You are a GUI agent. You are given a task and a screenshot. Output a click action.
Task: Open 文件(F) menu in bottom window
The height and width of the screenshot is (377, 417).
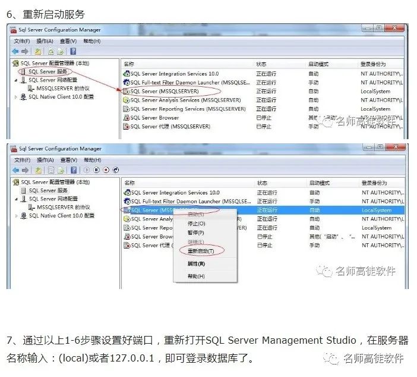[x=23, y=160]
